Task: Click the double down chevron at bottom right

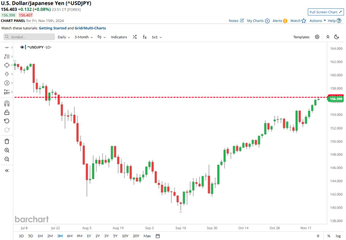Action: point(318,236)
